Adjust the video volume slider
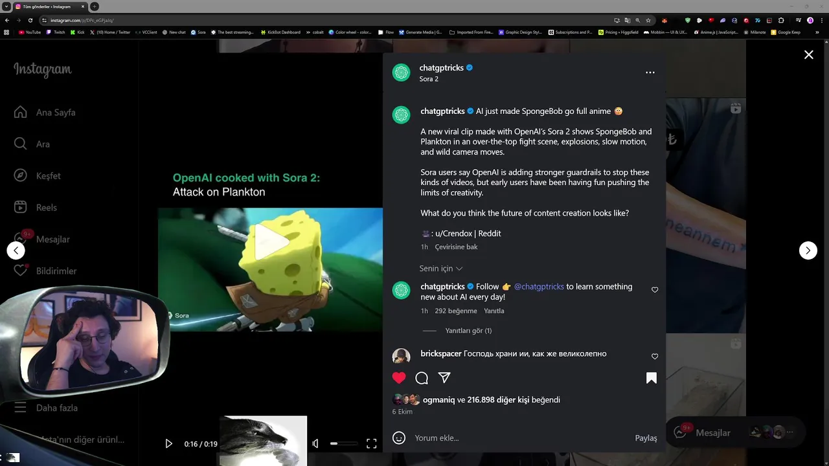This screenshot has width=829, height=466. 343,443
